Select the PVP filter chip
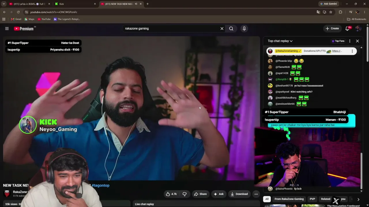This screenshot has width=369, height=207. 312,199
